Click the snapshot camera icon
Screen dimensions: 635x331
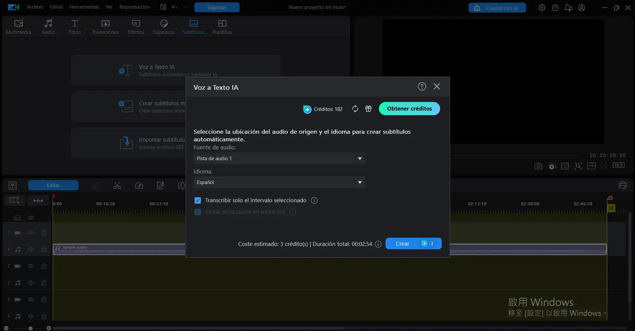tap(538, 166)
